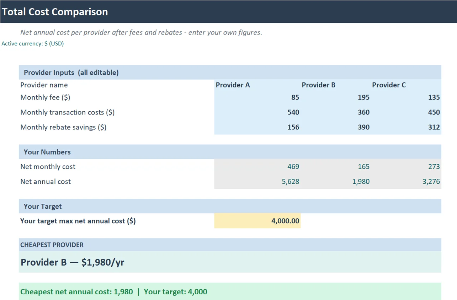Select the Provider Inputs section header
457x300 pixels.
pyautogui.click(x=230, y=72)
